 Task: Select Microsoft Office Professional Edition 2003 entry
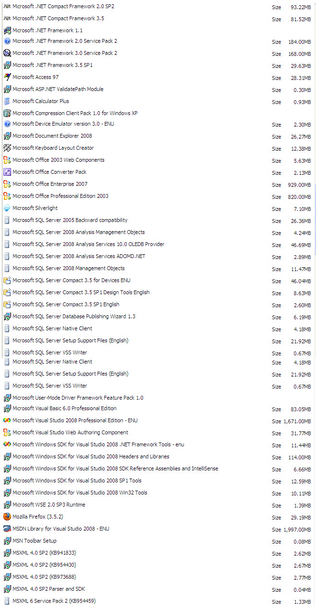point(61,196)
